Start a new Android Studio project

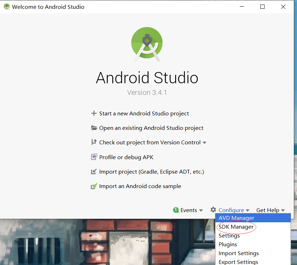144,113
